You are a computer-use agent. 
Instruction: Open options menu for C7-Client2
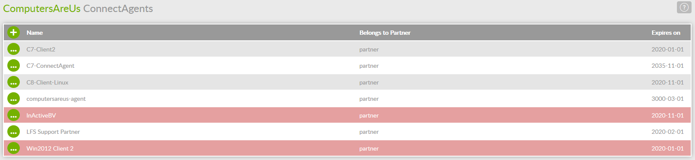click(13, 49)
